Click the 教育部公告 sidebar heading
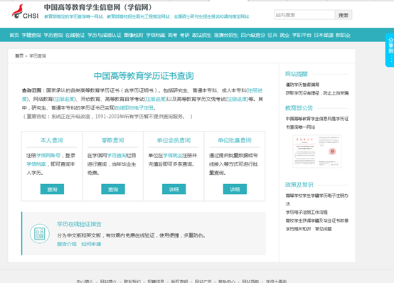This screenshot has height=283, width=394. [299, 108]
